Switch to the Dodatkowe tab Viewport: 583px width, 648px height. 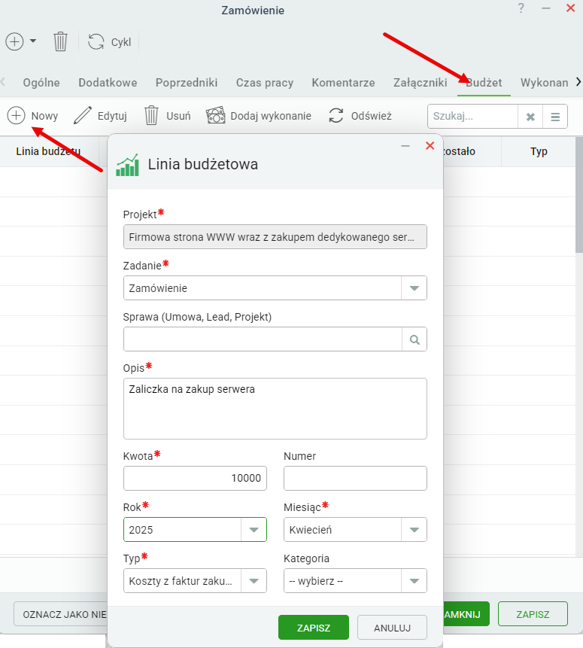point(108,83)
